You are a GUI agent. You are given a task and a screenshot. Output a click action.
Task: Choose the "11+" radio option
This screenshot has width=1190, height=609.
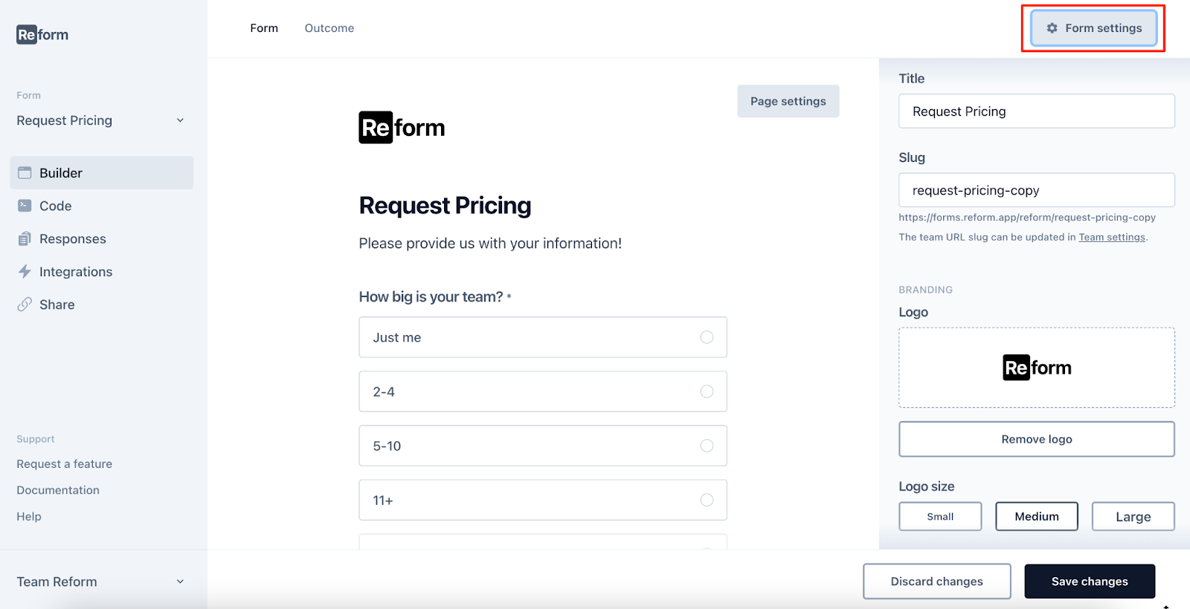pyautogui.click(x=707, y=500)
